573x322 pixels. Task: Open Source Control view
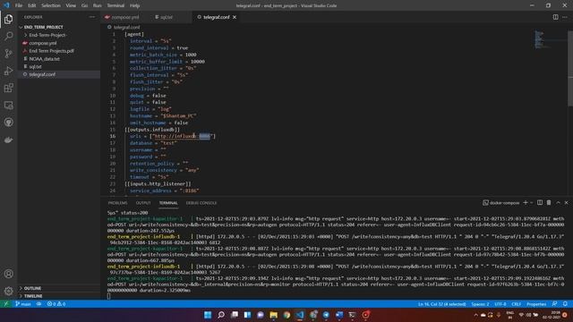pos(8,54)
